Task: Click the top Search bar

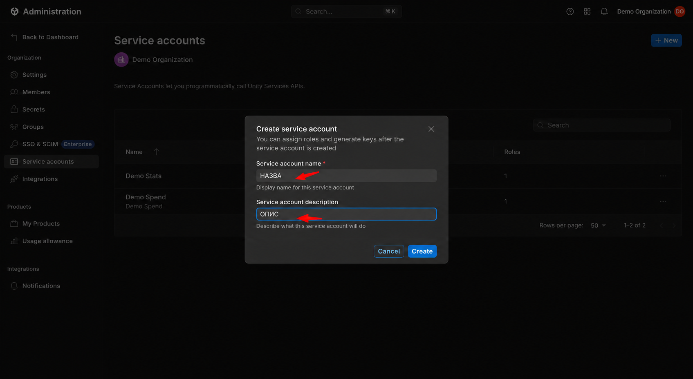Action: pyautogui.click(x=346, y=11)
